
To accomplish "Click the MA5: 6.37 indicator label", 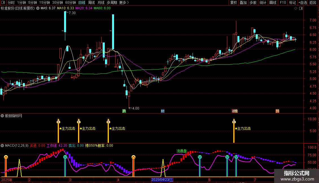I will 48,8.
